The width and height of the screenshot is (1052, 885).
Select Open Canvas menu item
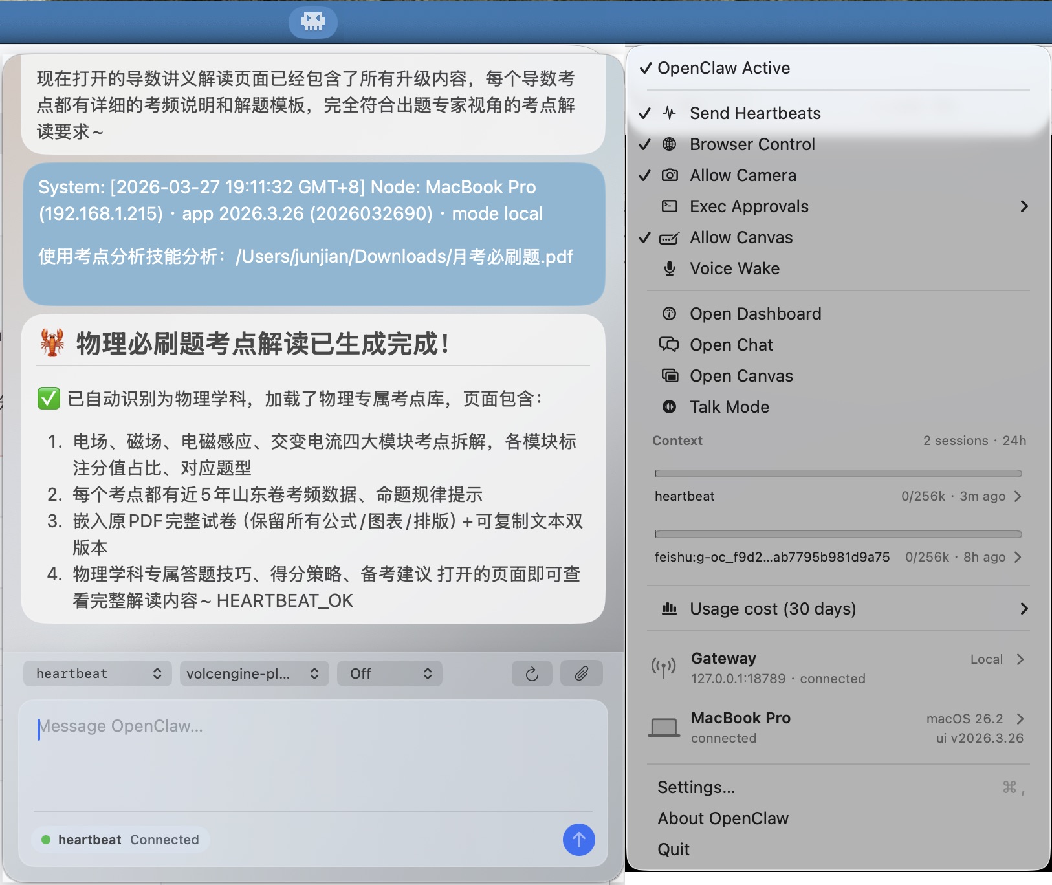coord(741,376)
